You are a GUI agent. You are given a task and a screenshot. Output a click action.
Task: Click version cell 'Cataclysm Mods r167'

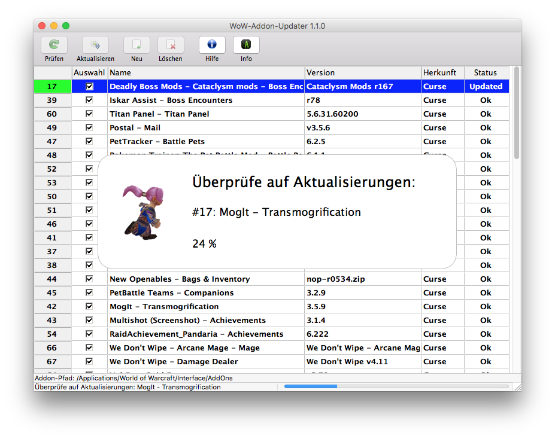click(x=363, y=86)
